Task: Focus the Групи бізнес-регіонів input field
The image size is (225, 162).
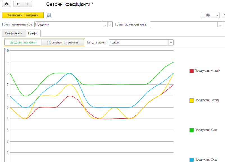Action: click(184, 24)
